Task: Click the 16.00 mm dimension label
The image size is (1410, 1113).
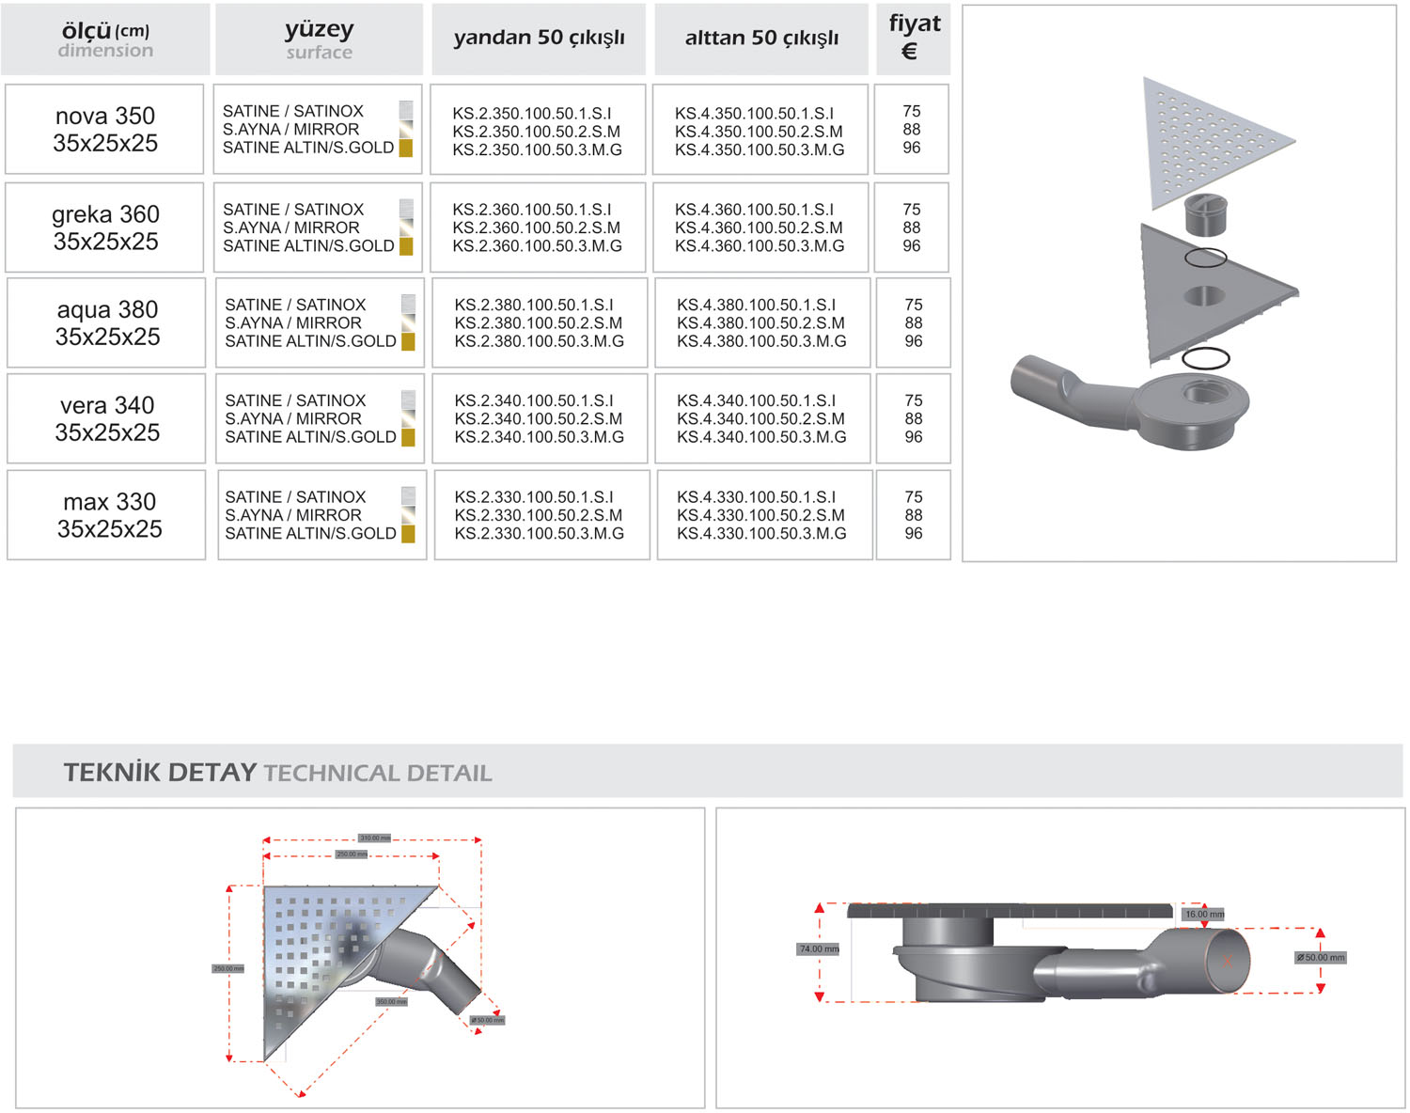Action: click(1204, 914)
